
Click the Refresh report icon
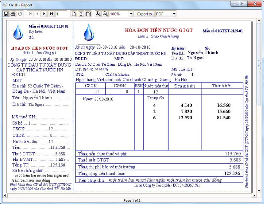20,14
